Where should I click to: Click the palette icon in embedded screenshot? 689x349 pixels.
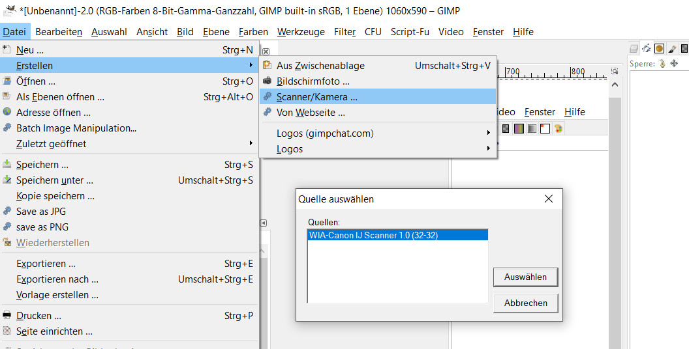click(559, 128)
